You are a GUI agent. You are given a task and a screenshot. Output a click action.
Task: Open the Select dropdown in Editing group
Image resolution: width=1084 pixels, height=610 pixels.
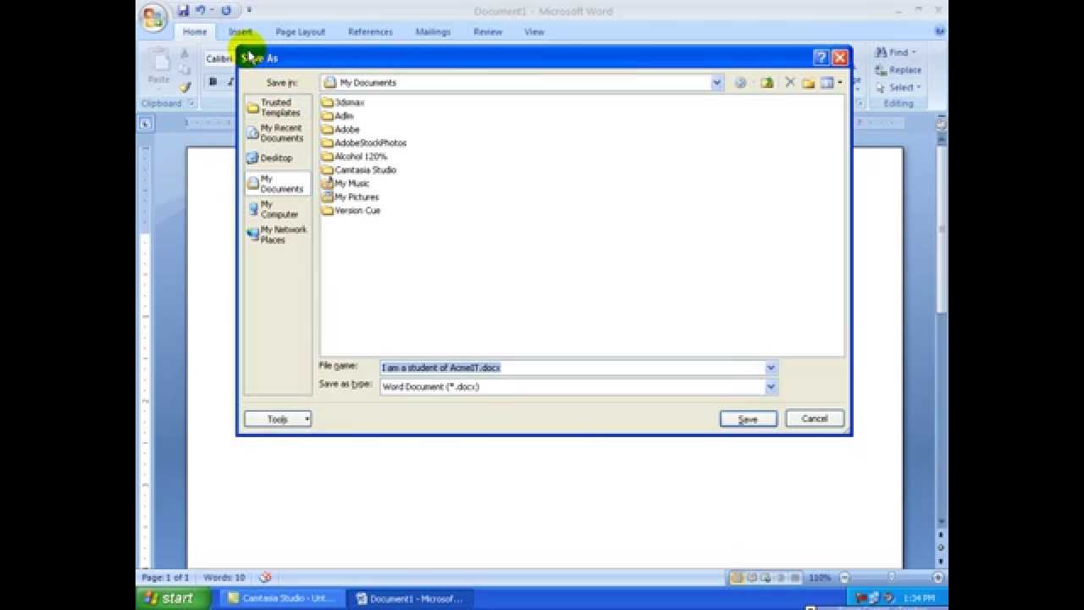(899, 87)
